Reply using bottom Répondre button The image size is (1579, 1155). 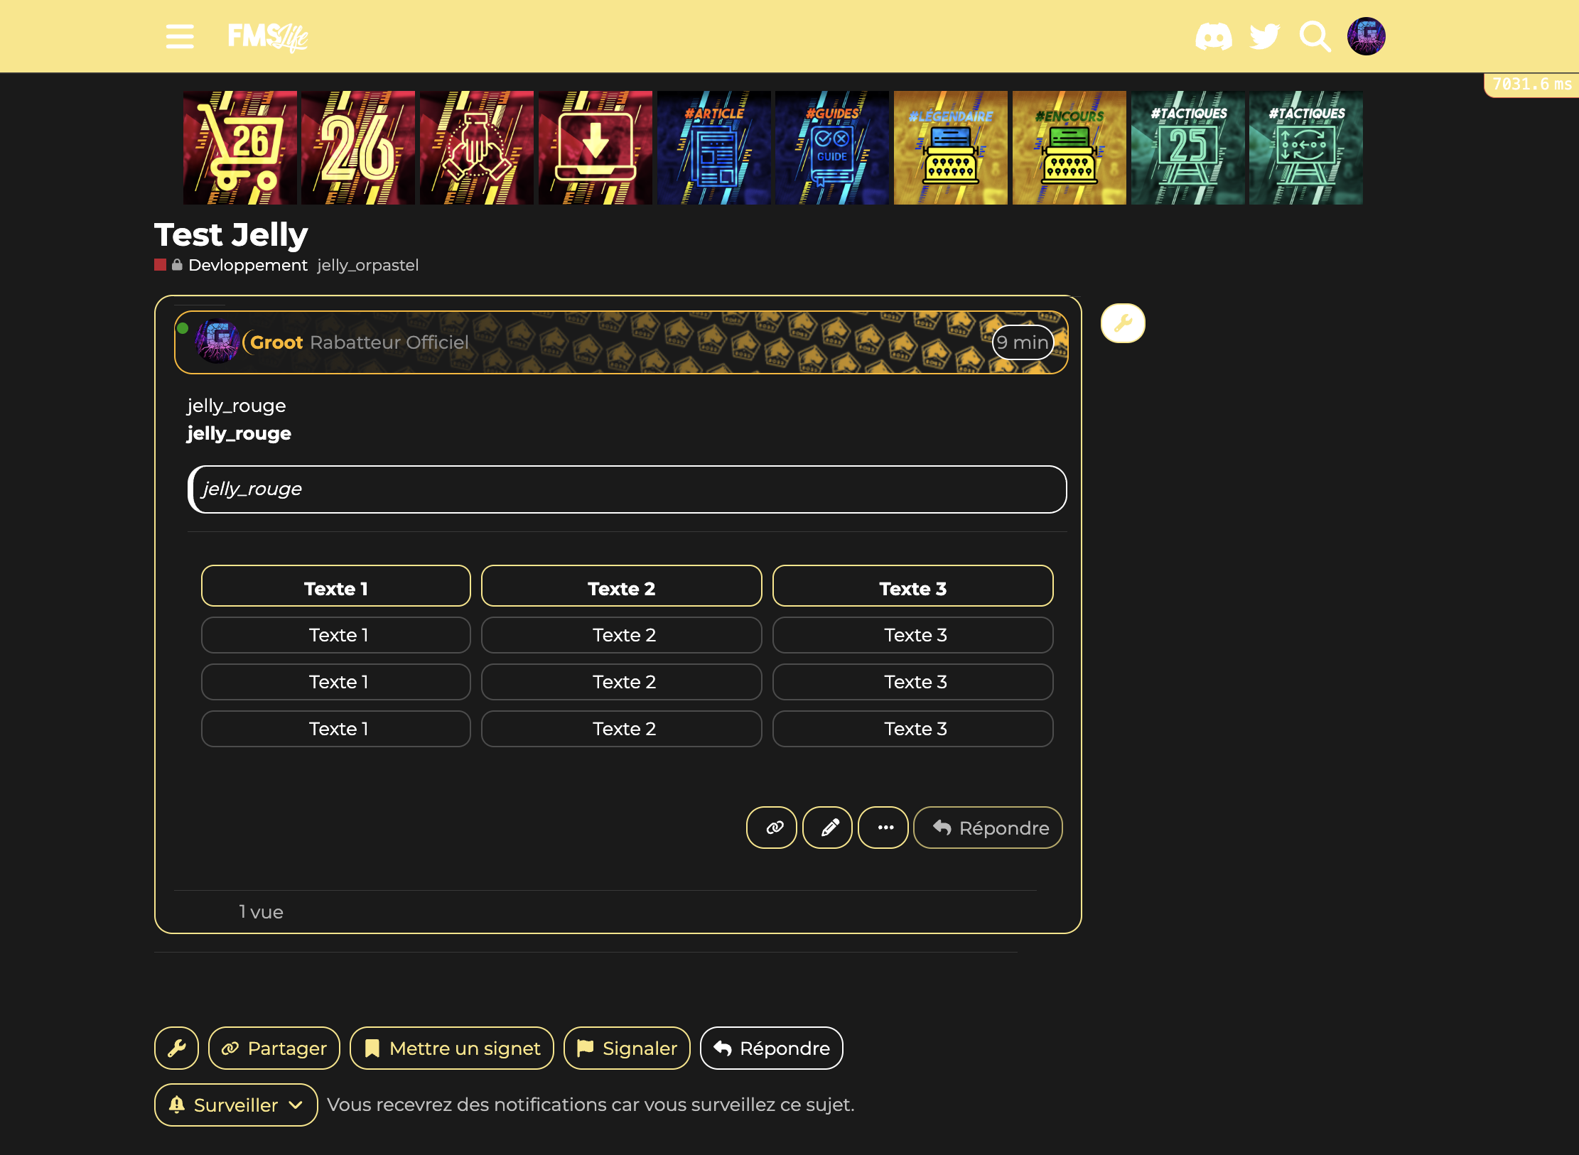click(772, 1048)
